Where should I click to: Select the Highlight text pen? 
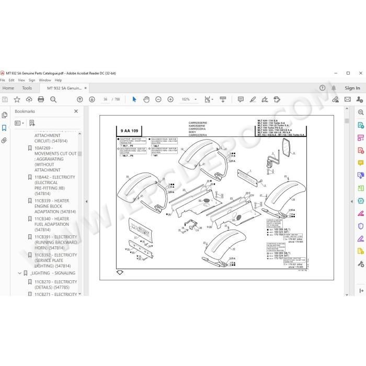[253, 100]
